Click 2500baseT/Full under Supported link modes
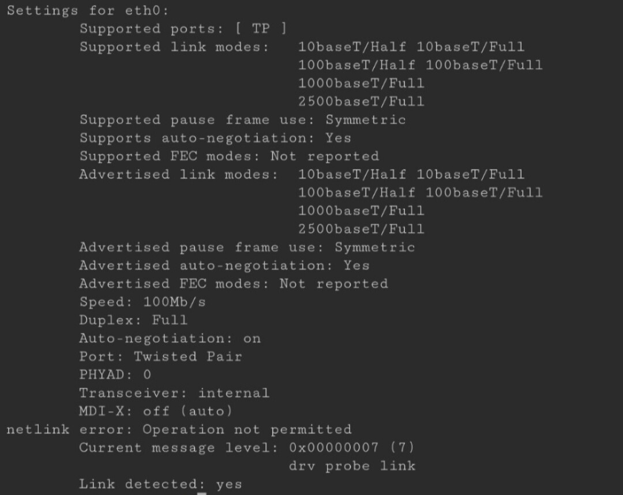Viewport: 623px width, 495px height. pyautogui.click(x=361, y=102)
